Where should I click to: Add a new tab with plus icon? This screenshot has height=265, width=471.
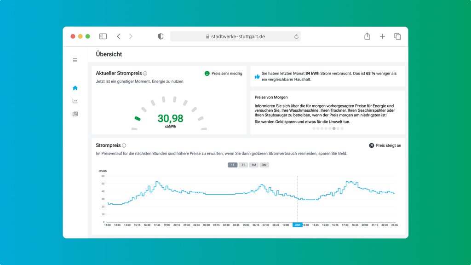point(382,36)
